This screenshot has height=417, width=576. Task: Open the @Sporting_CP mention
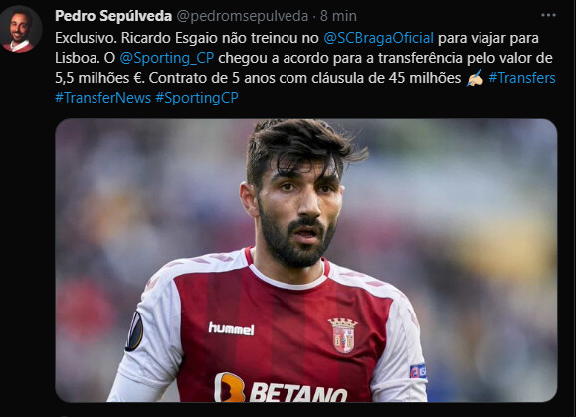[x=167, y=58]
